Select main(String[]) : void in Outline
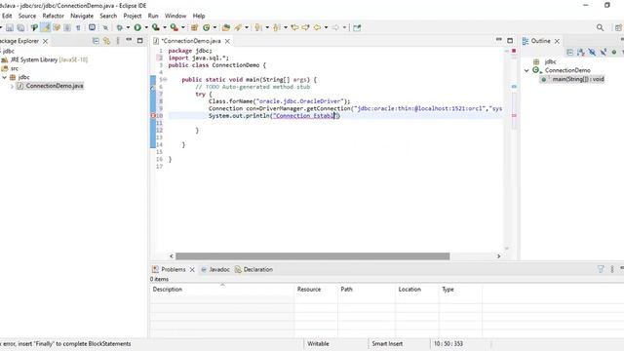 pyautogui.click(x=578, y=79)
